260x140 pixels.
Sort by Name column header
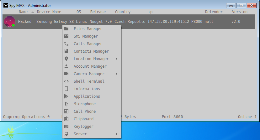pos(23,12)
